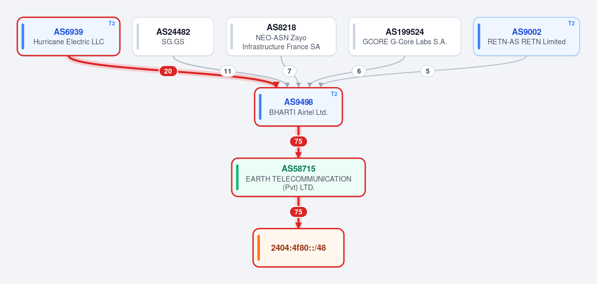Click the AS9498 link text
The image size is (597, 284).
298,102
